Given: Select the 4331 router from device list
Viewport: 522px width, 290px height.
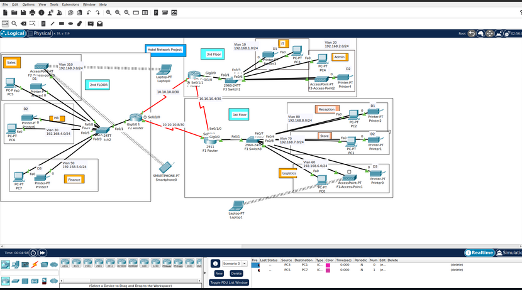Looking at the screenshot, I should coord(65,263).
